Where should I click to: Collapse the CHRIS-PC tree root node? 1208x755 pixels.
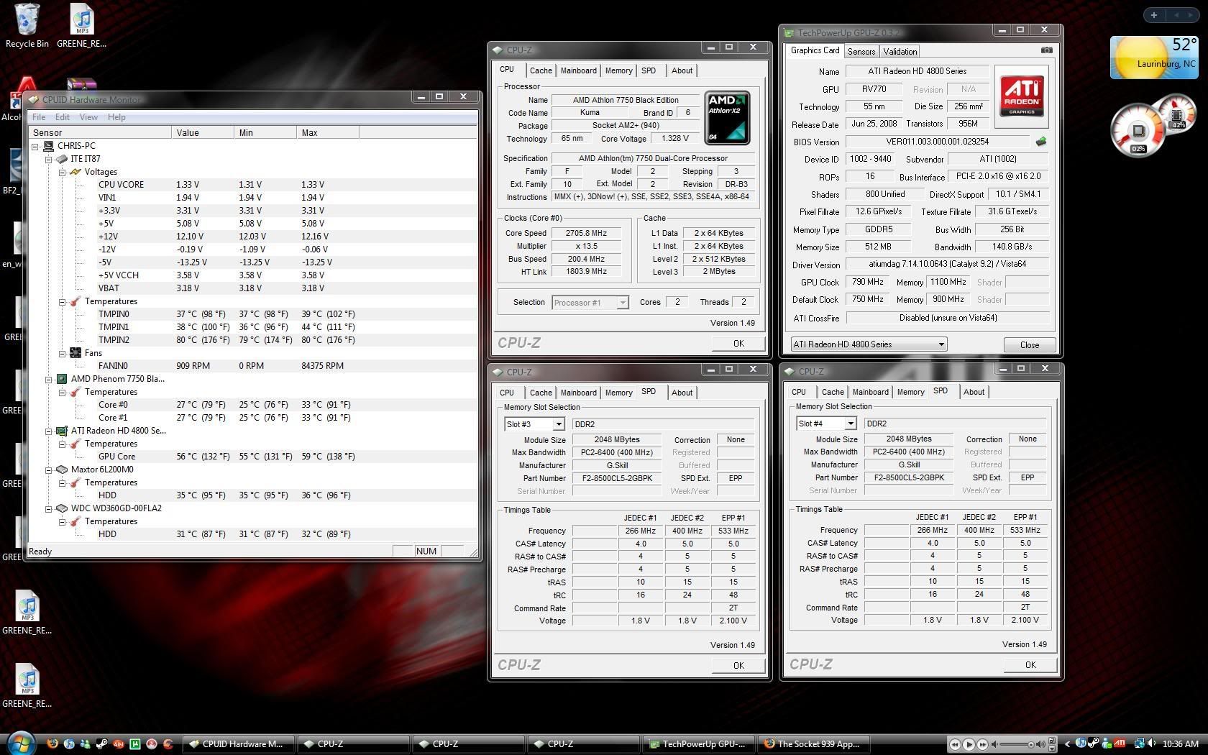coord(35,146)
